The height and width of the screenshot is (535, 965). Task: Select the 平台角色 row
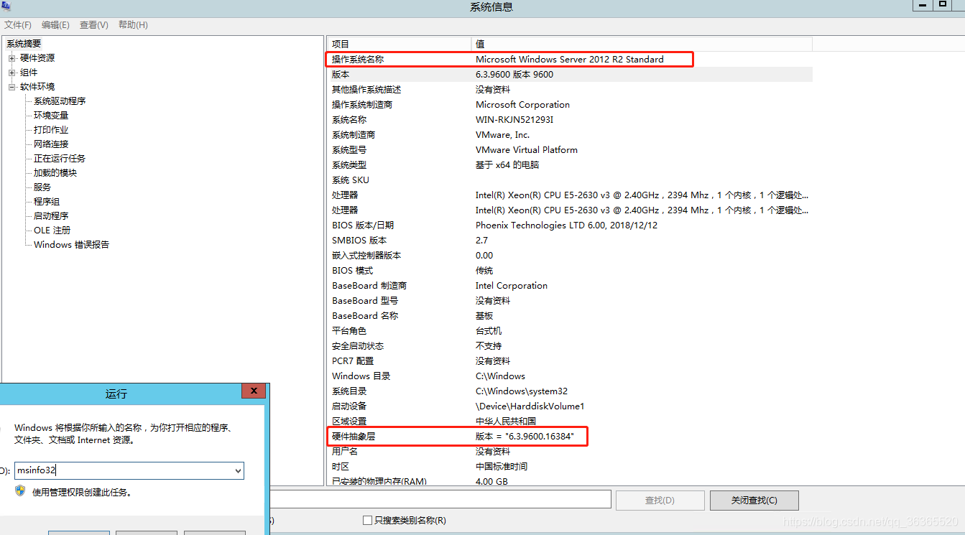pyautogui.click(x=570, y=331)
